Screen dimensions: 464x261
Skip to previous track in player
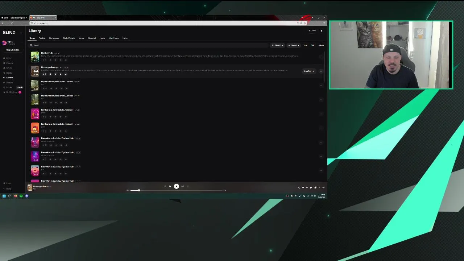(170, 186)
